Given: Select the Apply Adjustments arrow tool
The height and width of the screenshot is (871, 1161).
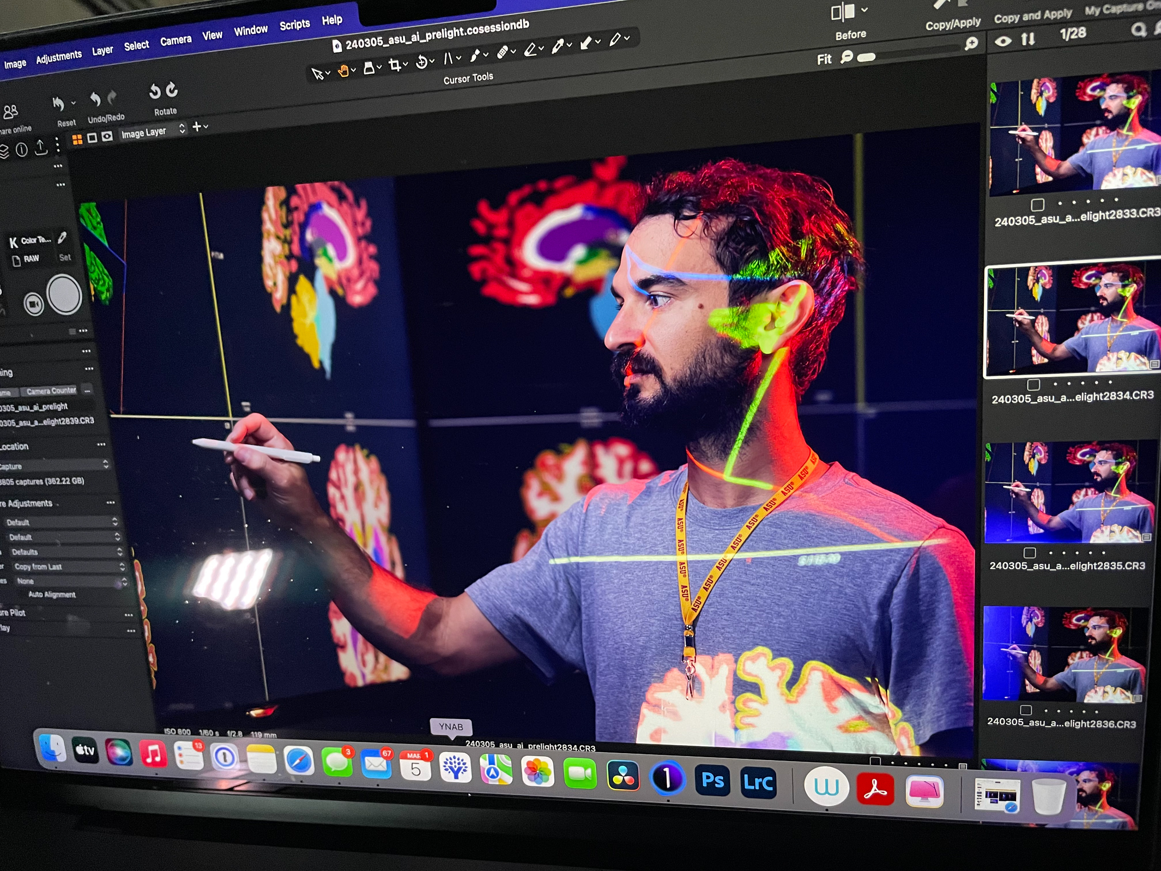Looking at the screenshot, I should click(x=586, y=43).
